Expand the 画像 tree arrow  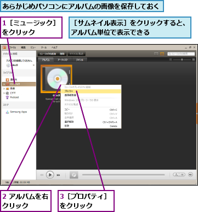point(4,89)
